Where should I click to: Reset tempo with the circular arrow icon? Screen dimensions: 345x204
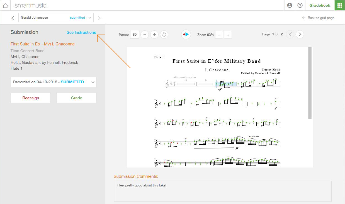(164, 35)
